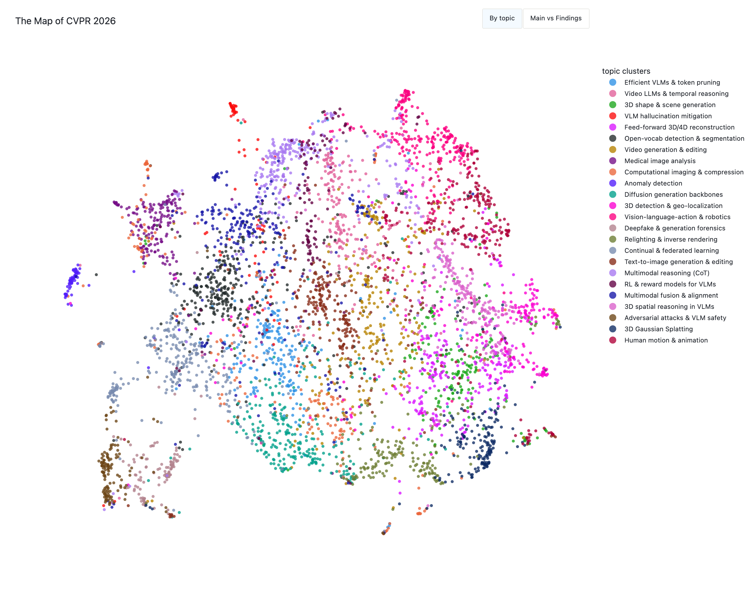Click 3D spatial reasoning in VLMs entry
Viewport: 755px width, 590px height.
(x=662, y=307)
